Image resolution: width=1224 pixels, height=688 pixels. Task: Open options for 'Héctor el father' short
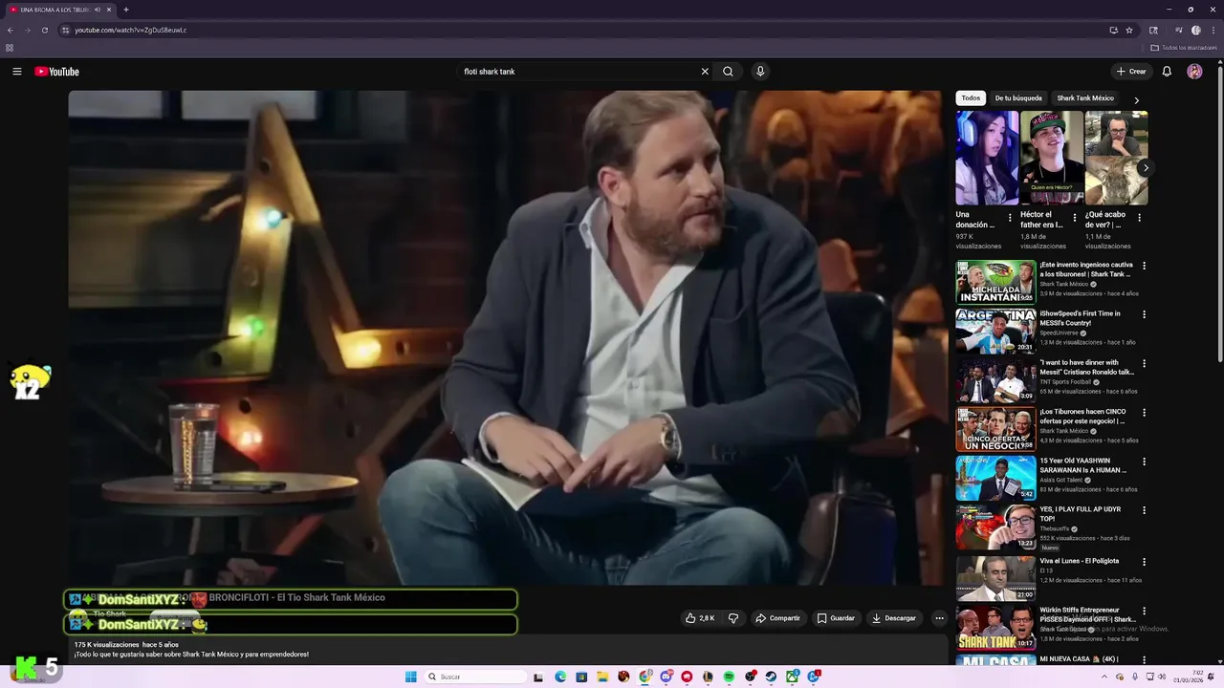(1074, 218)
